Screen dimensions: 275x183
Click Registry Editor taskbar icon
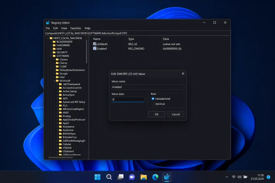167,177
